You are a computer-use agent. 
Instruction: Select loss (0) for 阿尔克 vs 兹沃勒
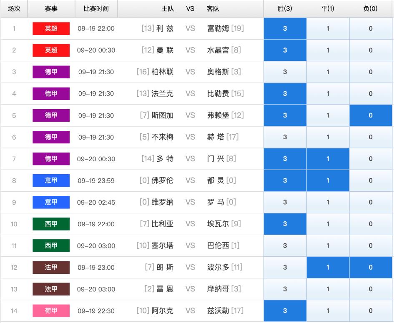[371, 310]
